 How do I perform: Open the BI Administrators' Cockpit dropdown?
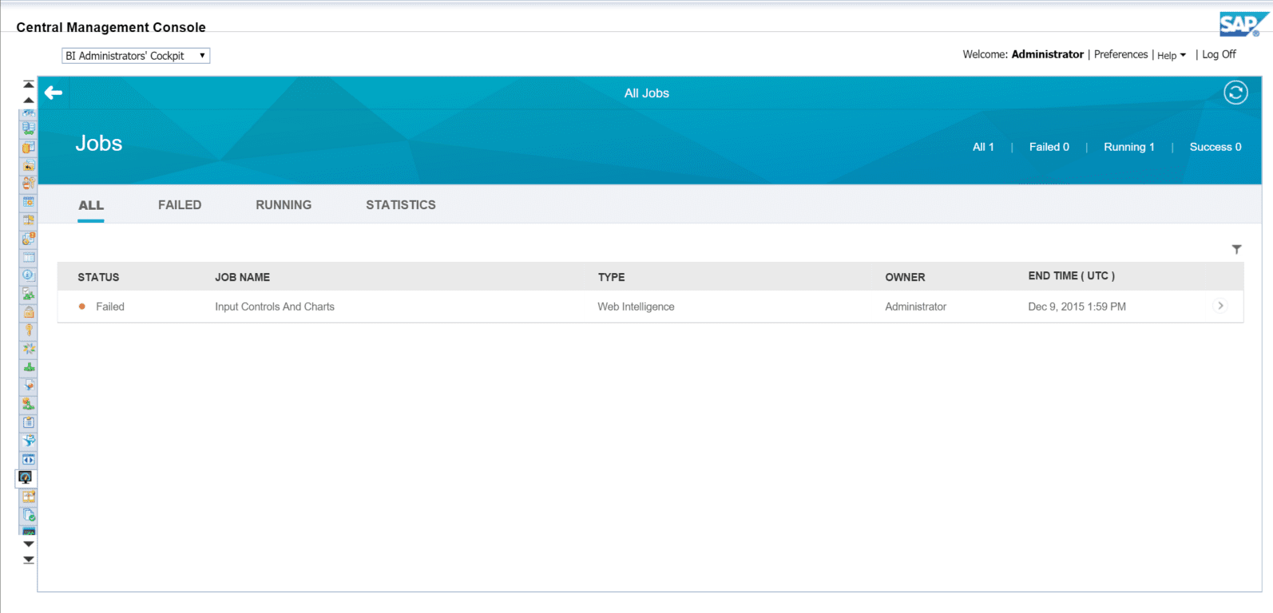(x=136, y=56)
